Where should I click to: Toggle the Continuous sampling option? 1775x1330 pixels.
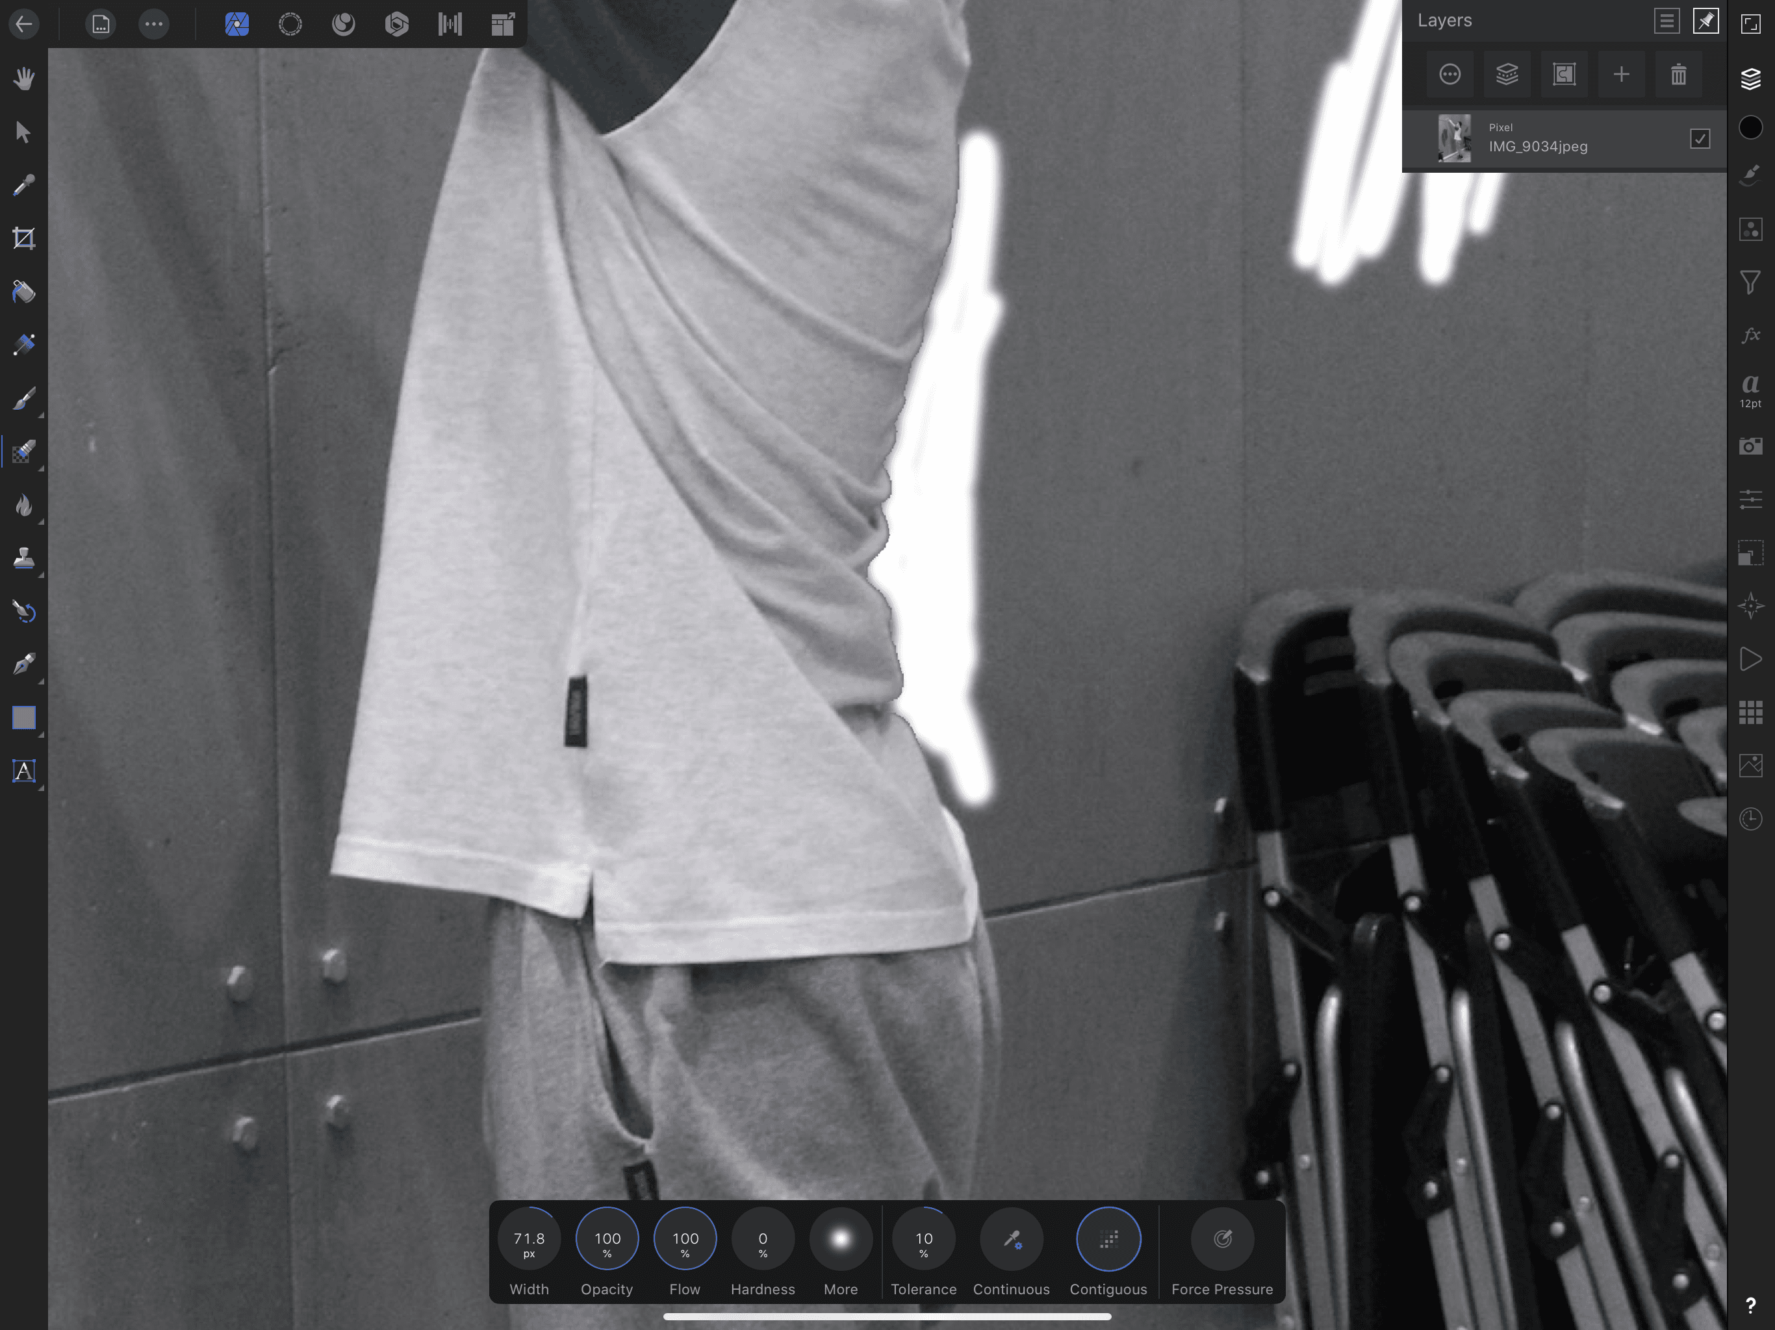(1011, 1238)
